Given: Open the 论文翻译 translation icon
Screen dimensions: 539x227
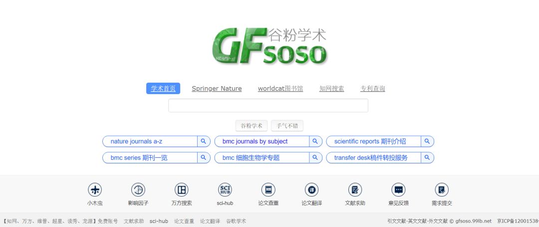Looking at the screenshot, I should pyautogui.click(x=311, y=190).
